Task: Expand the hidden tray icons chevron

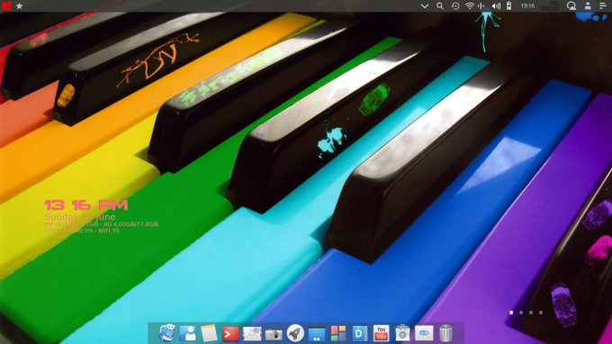Action: [x=425, y=6]
